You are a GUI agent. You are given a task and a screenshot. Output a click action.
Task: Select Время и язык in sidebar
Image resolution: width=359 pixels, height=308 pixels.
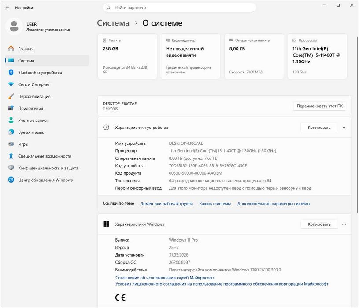47,132
